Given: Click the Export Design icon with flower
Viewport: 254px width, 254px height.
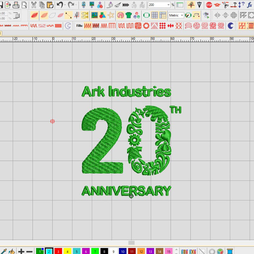Looking at the screenshot, I should click(x=8, y=5).
